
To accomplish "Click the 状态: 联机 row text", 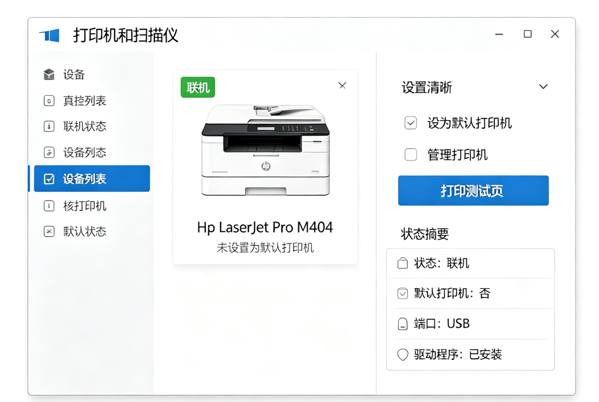I will click(442, 263).
